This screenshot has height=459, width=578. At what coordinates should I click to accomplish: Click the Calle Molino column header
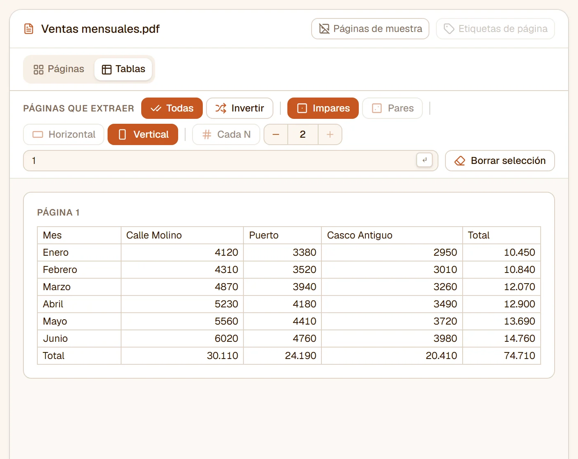click(182, 235)
